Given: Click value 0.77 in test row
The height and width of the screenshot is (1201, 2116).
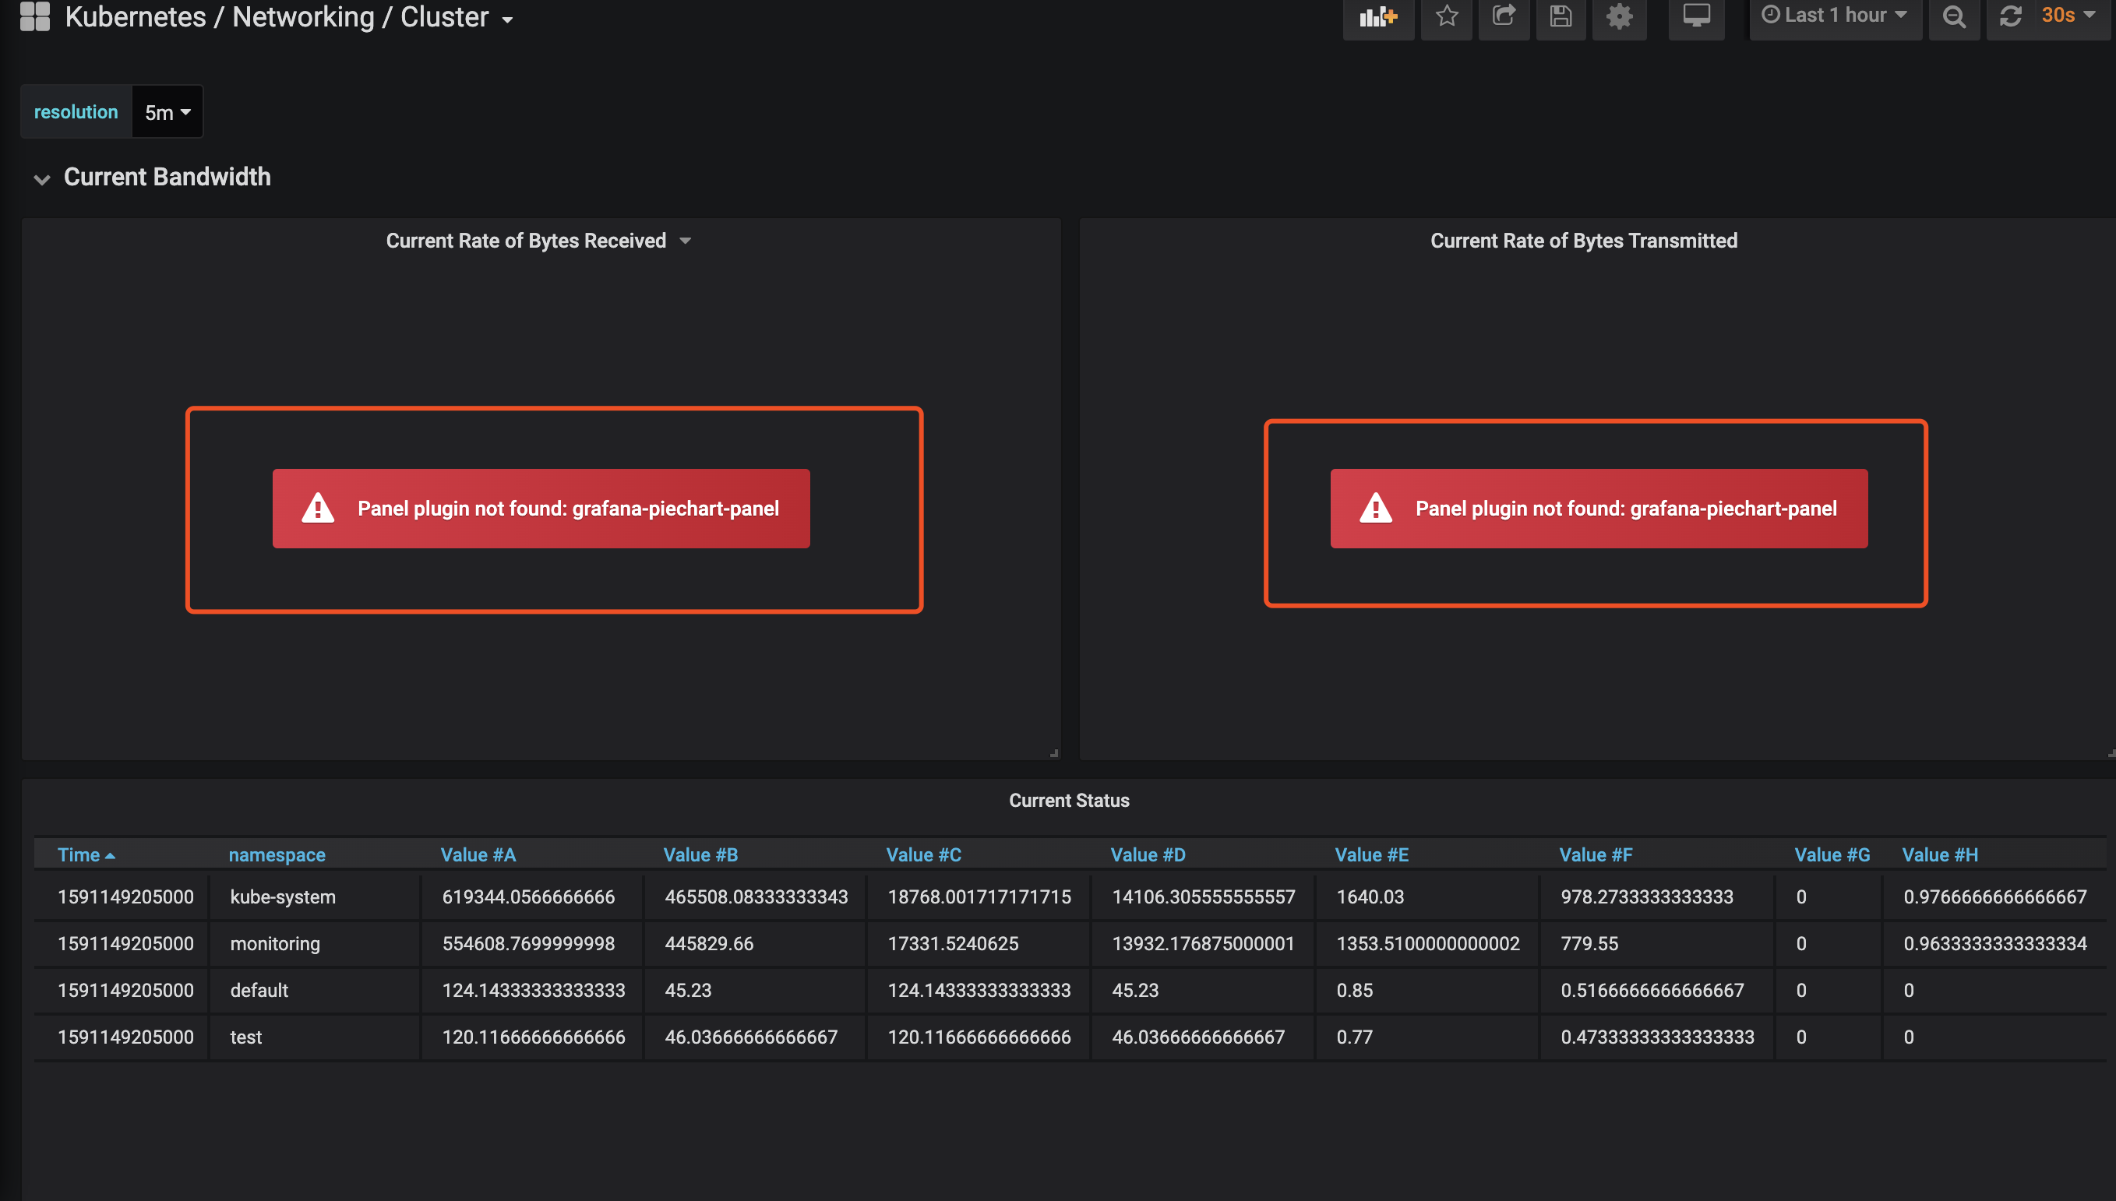Looking at the screenshot, I should tap(1427, 1037).
